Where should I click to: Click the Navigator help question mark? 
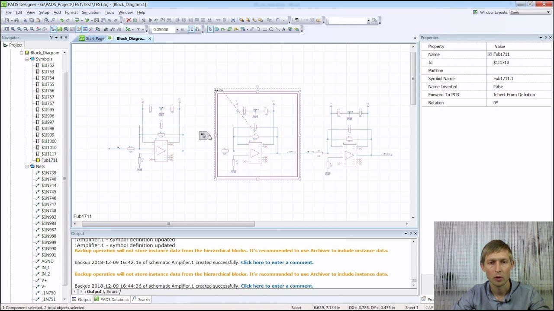[51, 38]
